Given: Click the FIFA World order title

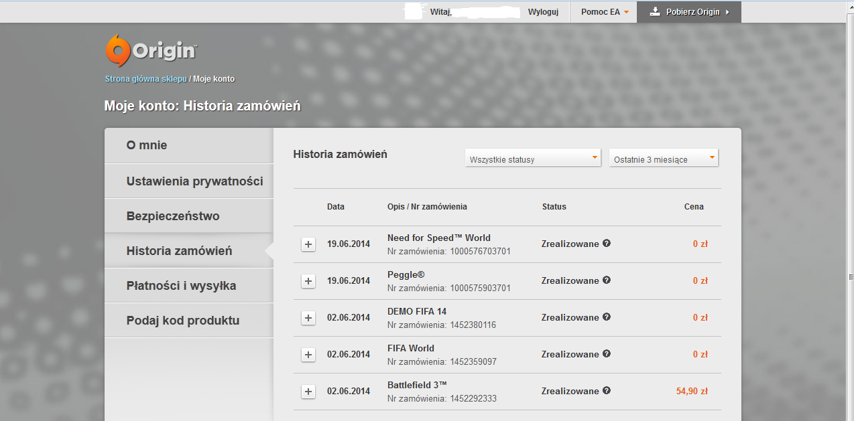Looking at the screenshot, I should tap(411, 348).
